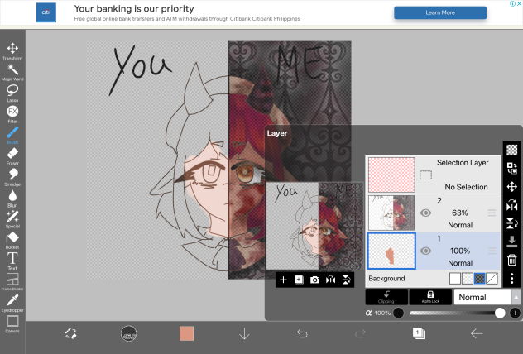Enable Clipping for the layer
Image resolution: width=523 pixels, height=354 pixels.
pos(386,297)
